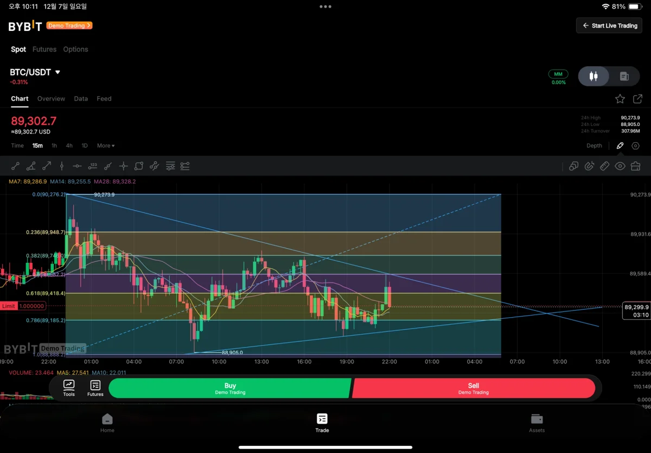Select the 1h timeframe
Image resolution: width=651 pixels, height=453 pixels.
tap(54, 146)
